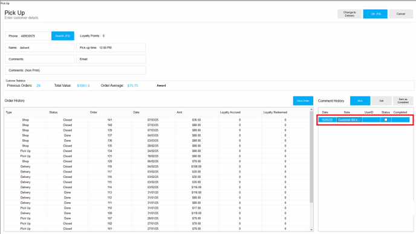This screenshot has width=416, height=234.
Task: Click the Comments (Non Print) field
Action: [76, 71]
